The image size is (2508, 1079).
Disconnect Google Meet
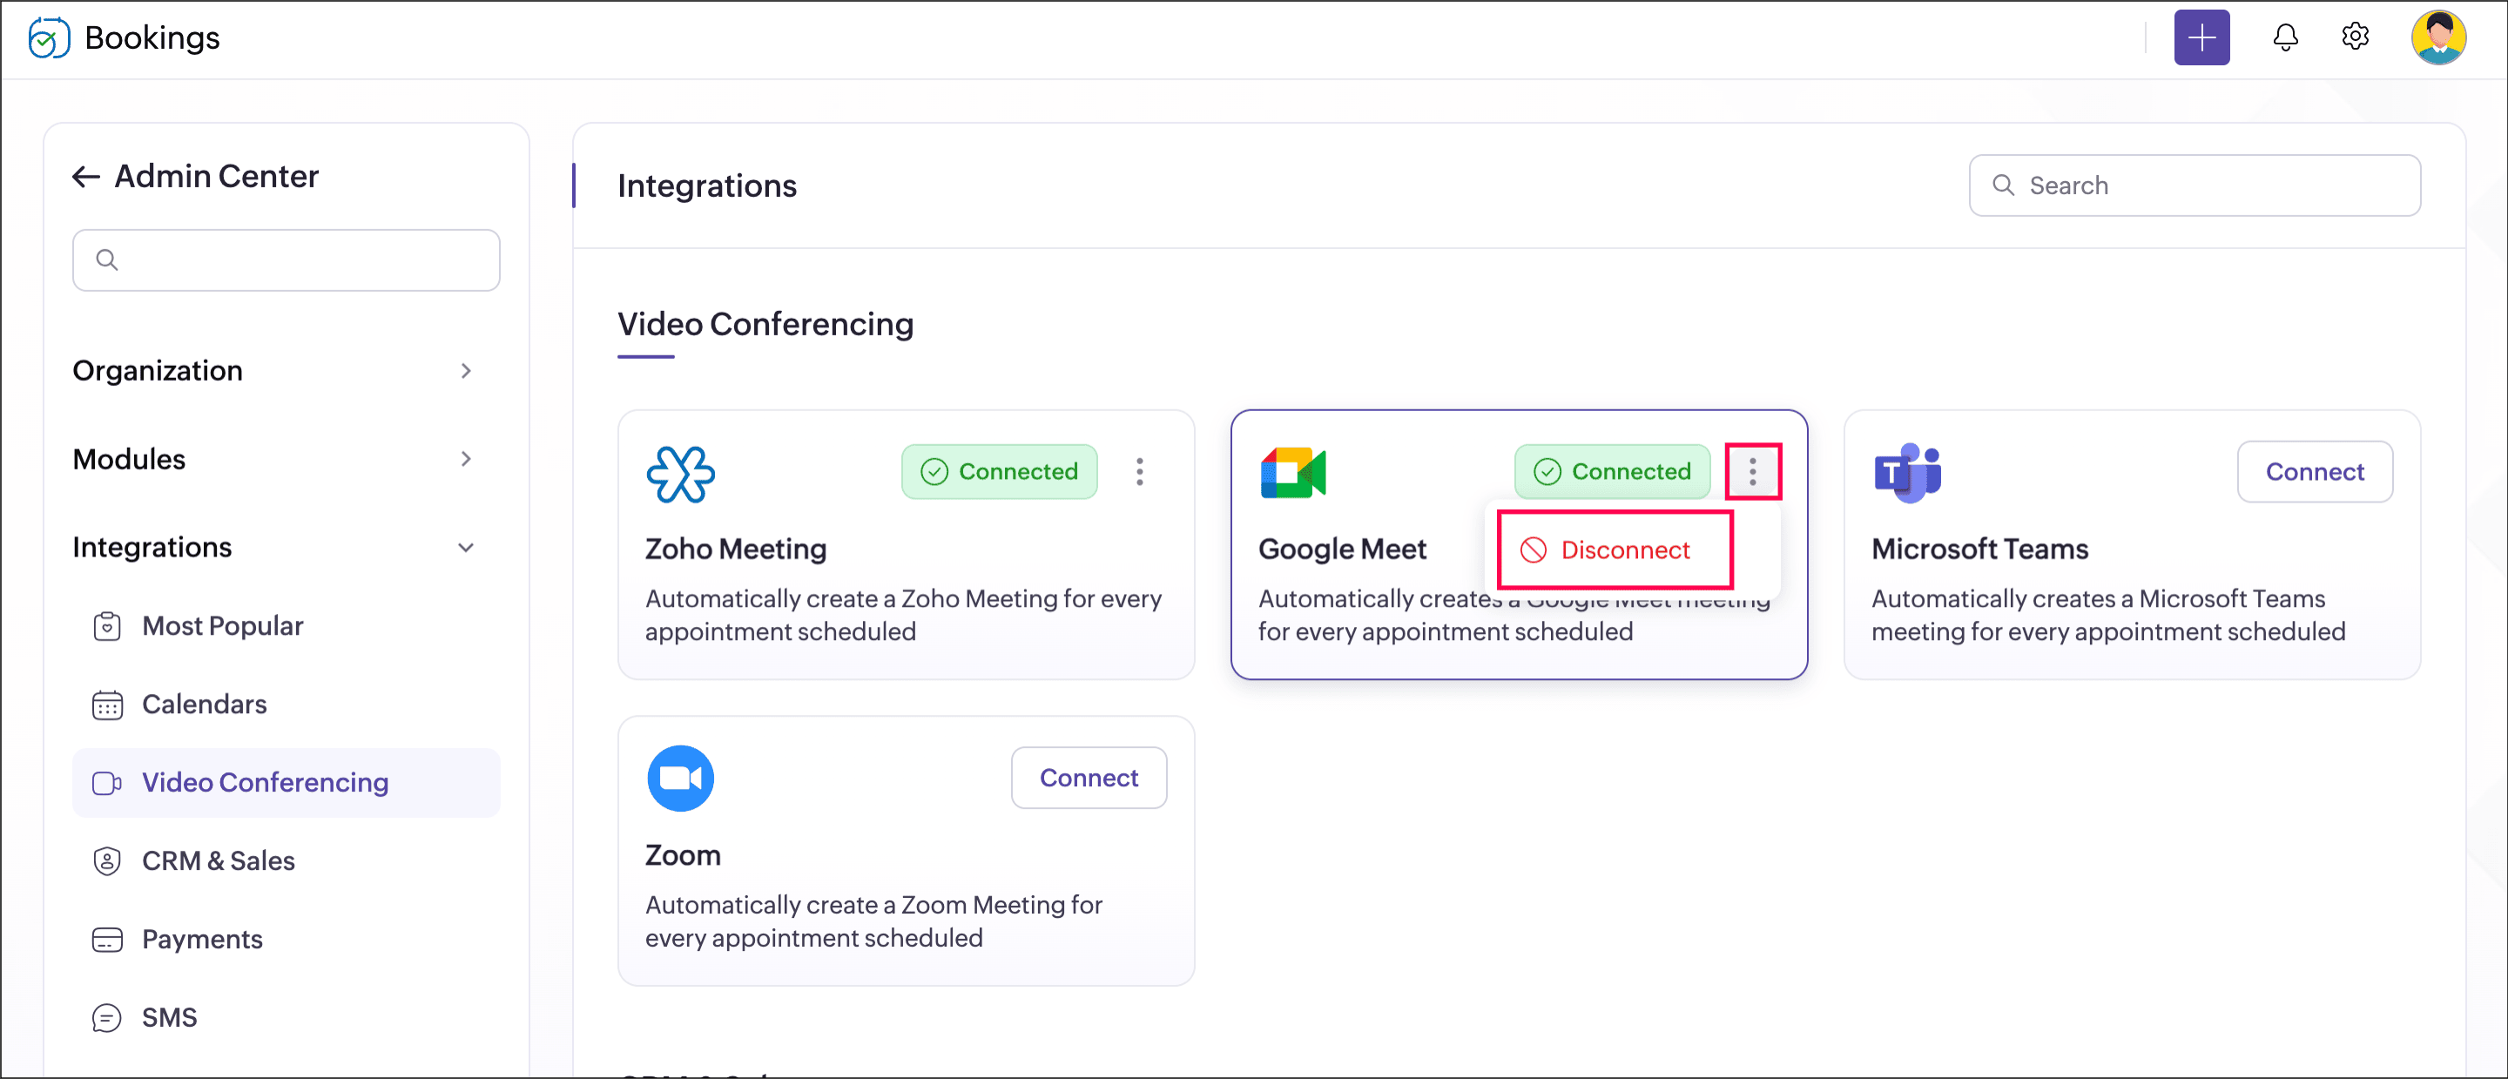[1615, 550]
